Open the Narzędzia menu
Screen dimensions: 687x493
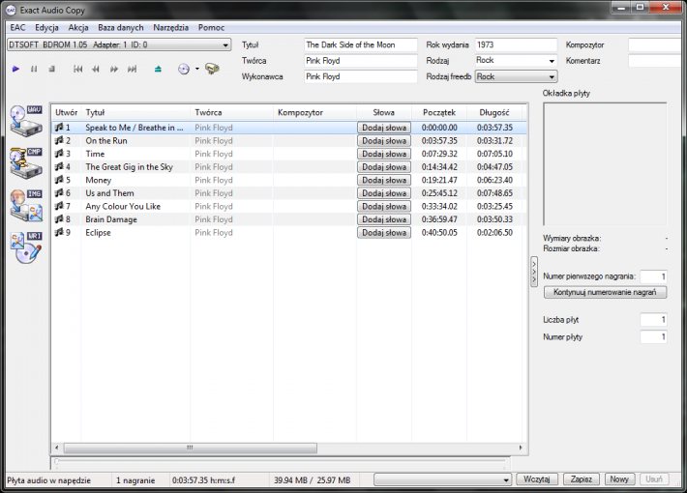pos(171,28)
